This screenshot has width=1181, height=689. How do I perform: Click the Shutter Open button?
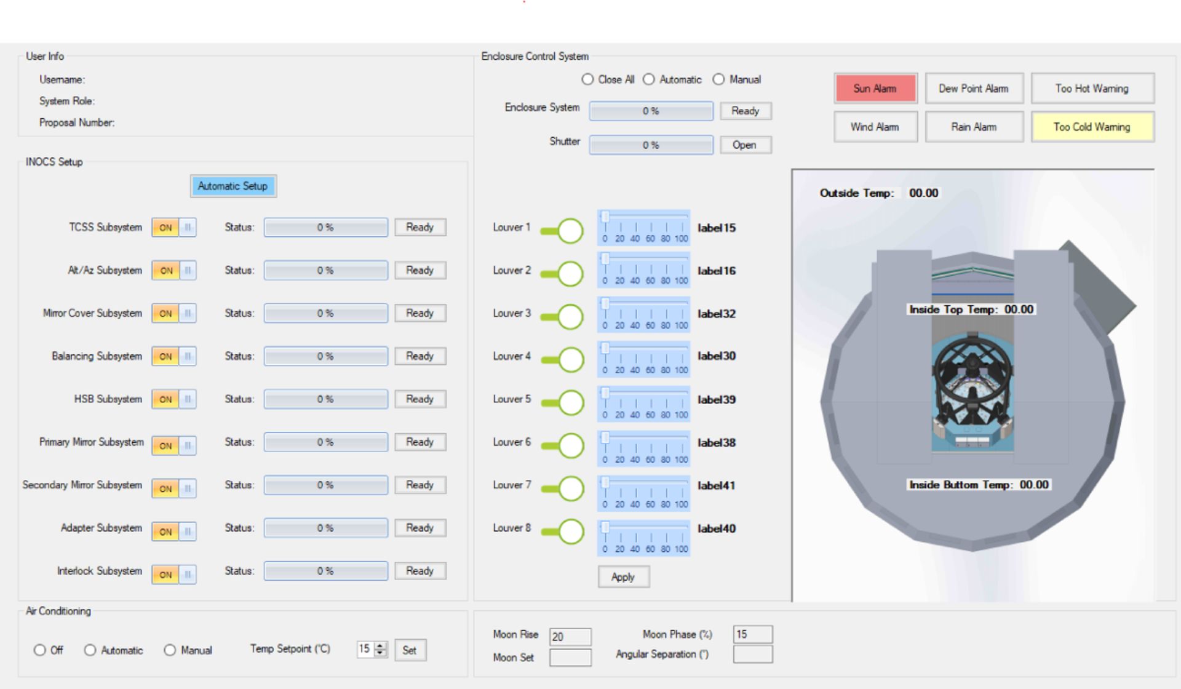(x=745, y=145)
